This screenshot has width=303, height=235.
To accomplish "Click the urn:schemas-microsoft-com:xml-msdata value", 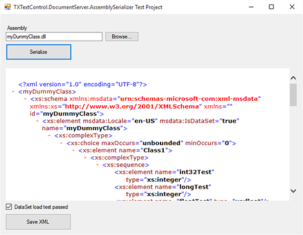I will click(189, 99).
